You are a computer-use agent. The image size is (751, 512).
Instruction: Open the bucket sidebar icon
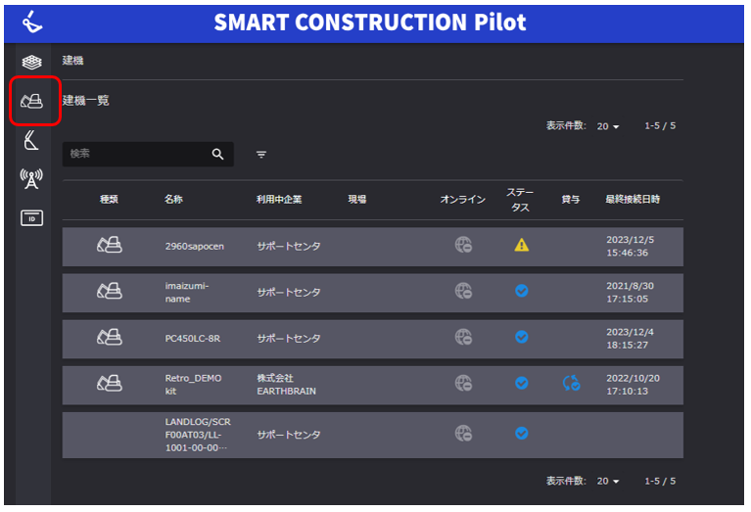pos(31,140)
